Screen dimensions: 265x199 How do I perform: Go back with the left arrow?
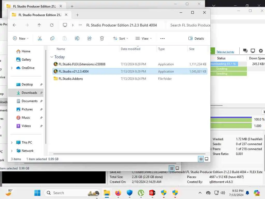(14, 25)
